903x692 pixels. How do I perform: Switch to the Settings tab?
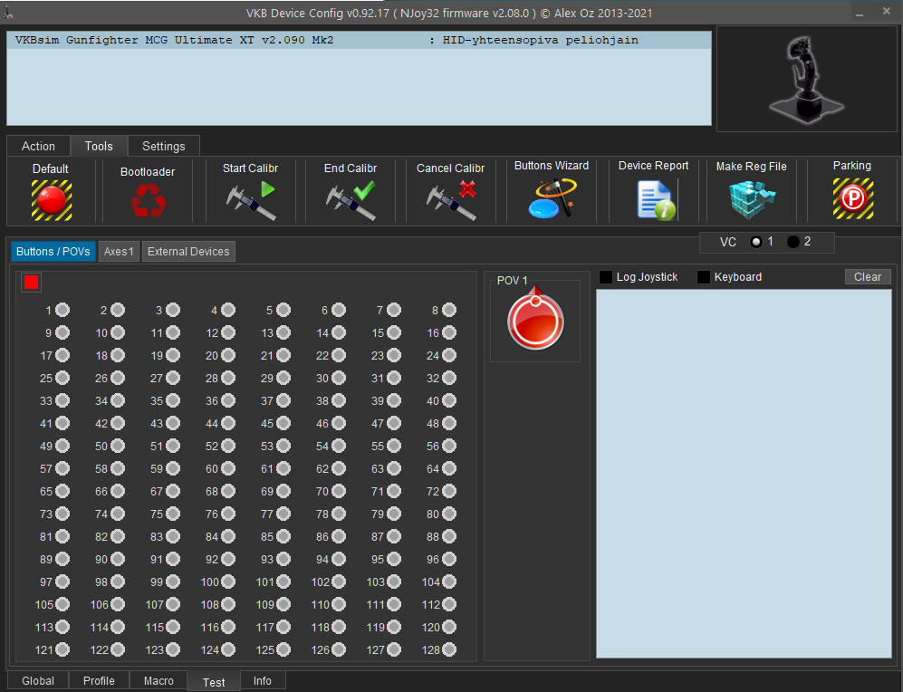point(164,146)
